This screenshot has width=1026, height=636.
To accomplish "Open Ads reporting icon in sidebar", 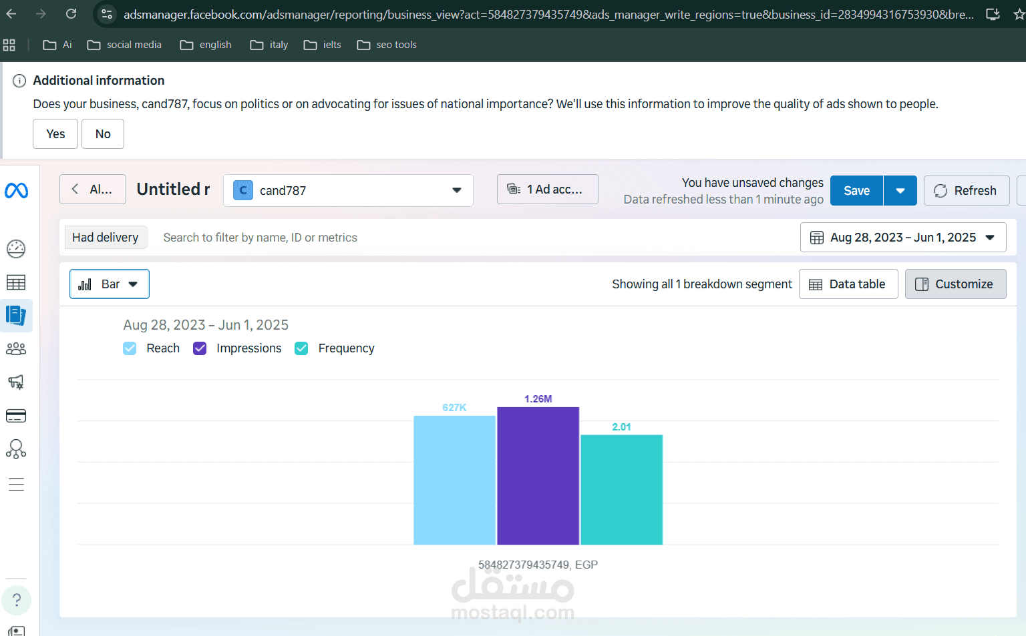I will (16, 315).
